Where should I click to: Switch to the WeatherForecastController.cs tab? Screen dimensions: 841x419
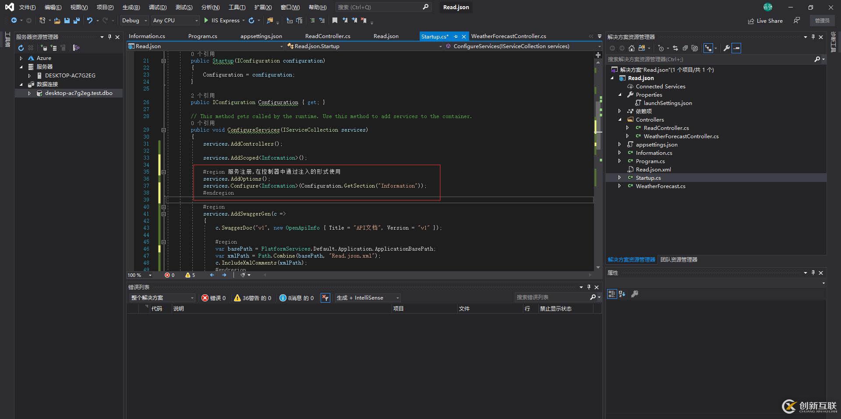[x=508, y=36]
